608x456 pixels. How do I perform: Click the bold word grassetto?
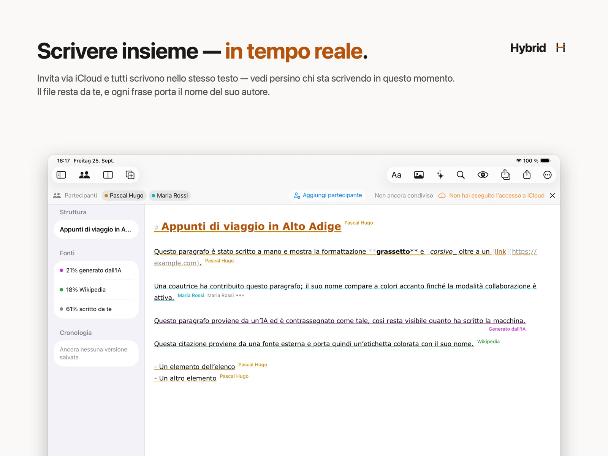pos(393,252)
